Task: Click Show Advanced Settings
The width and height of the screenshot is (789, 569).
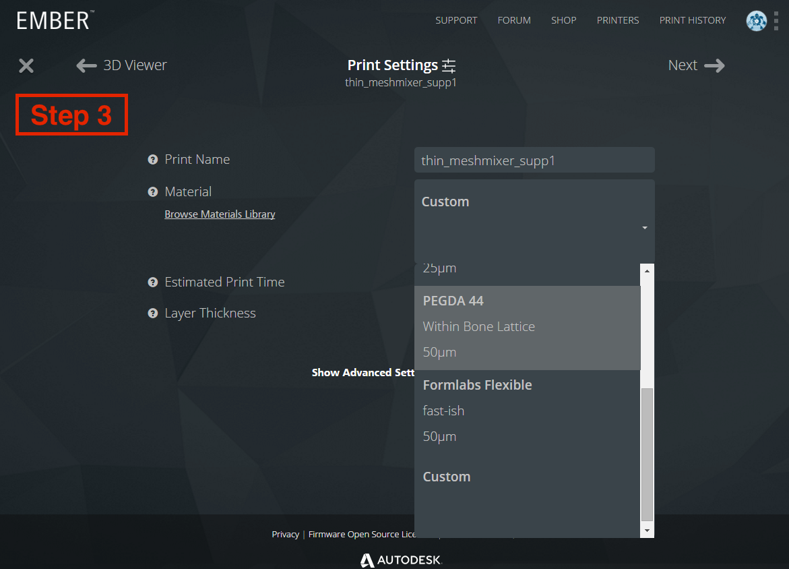Action: point(362,373)
